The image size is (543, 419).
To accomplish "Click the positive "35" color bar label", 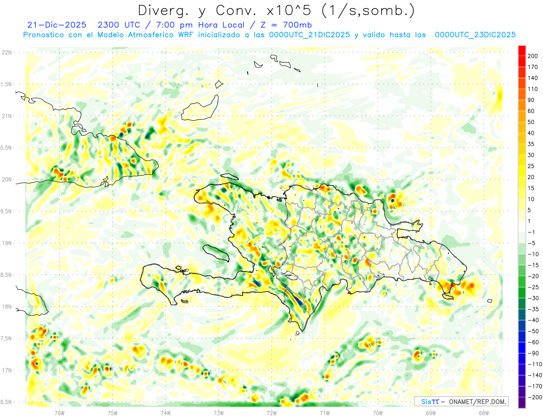I will click(531, 144).
